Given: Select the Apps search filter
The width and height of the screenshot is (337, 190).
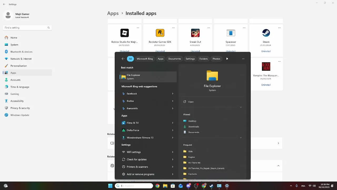Looking at the screenshot, I should point(161,59).
